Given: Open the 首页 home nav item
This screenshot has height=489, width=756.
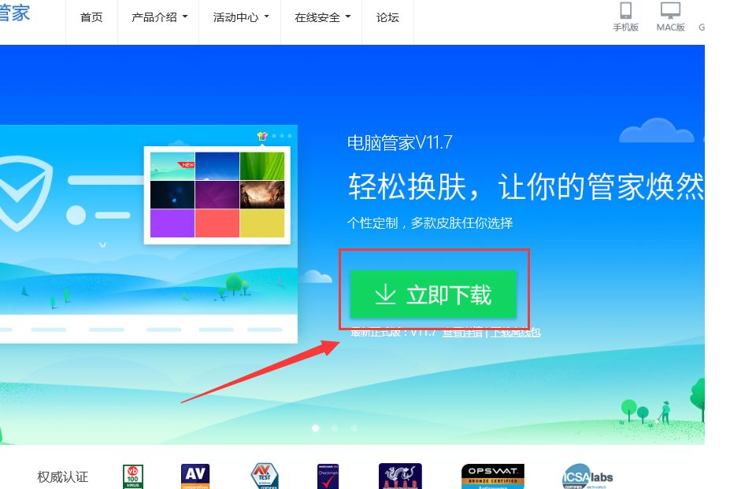Looking at the screenshot, I should [91, 18].
